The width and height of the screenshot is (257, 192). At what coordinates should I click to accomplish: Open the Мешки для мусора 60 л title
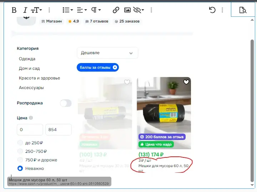(163, 168)
